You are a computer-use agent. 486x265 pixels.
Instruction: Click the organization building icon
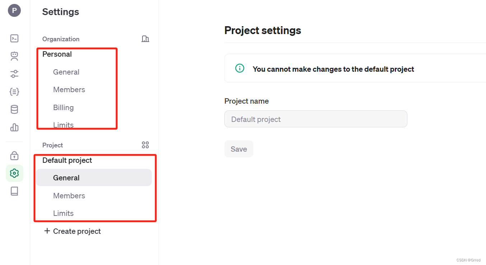145,39
